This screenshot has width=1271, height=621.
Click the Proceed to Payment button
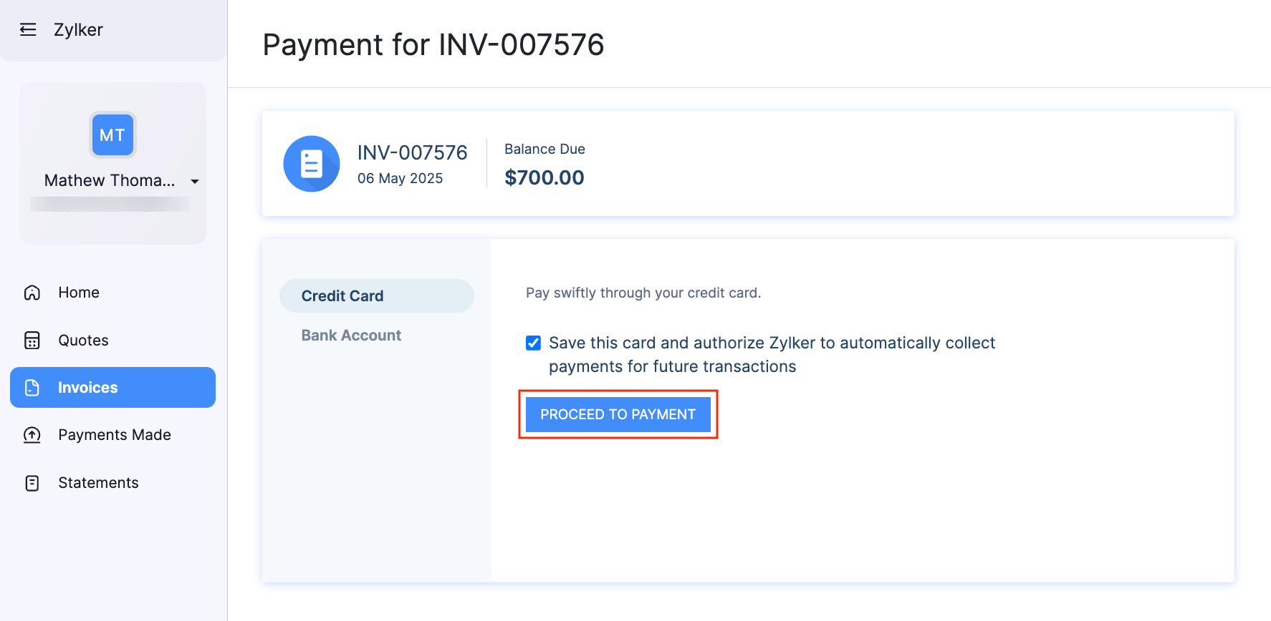pos(618,414)
